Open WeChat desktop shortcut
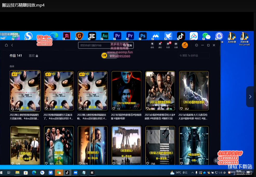256x177 pixels. point(206,36)
